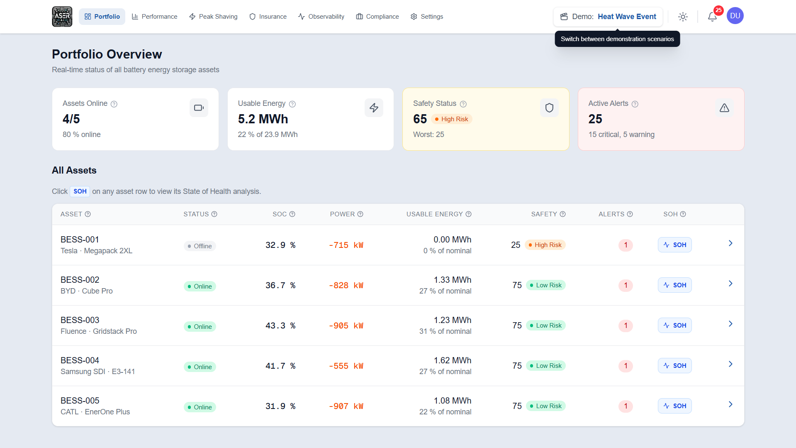The height and width of the screenshot is (448, 796).
Task: Click alert count badge for BESS-001
Action: coord(626,245)
